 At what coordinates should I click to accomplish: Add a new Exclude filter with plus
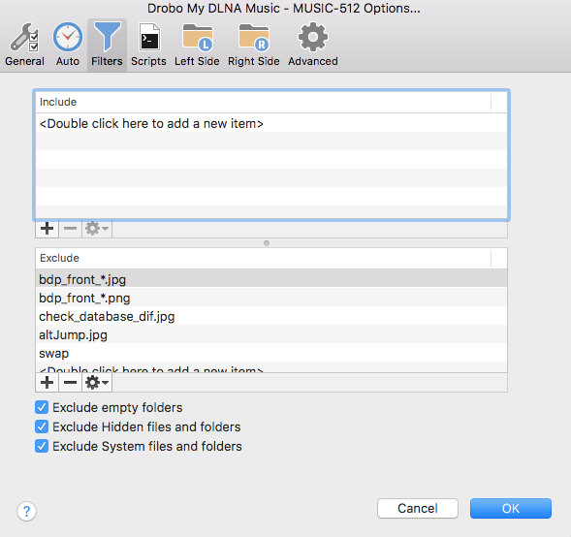click(x=47, y=383)
